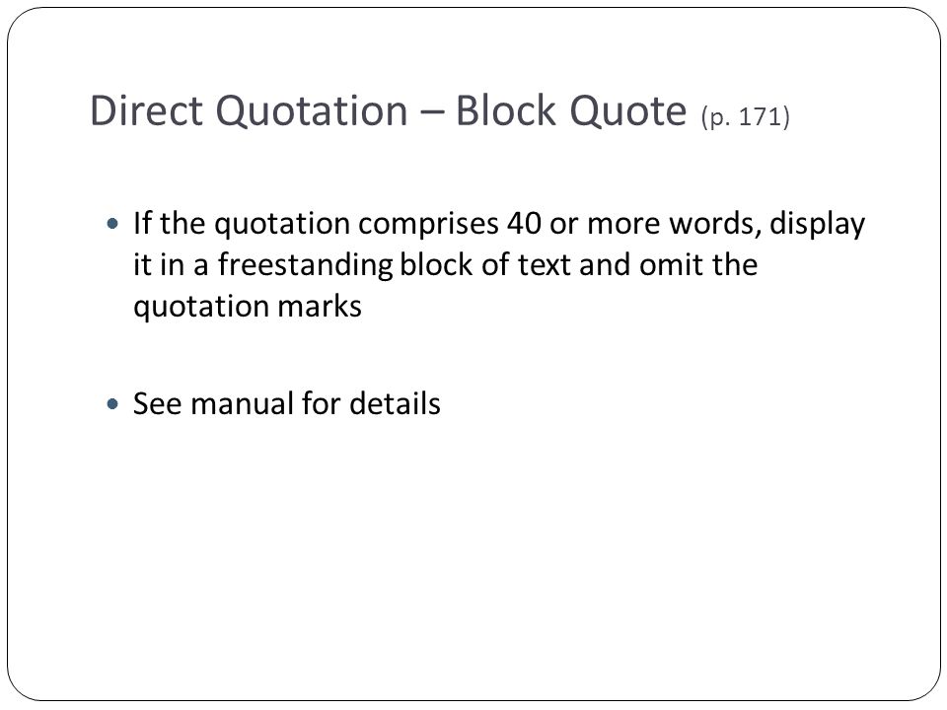Click the number '40' in the first bullet
The image size is (947, 710).
point(524,224)
